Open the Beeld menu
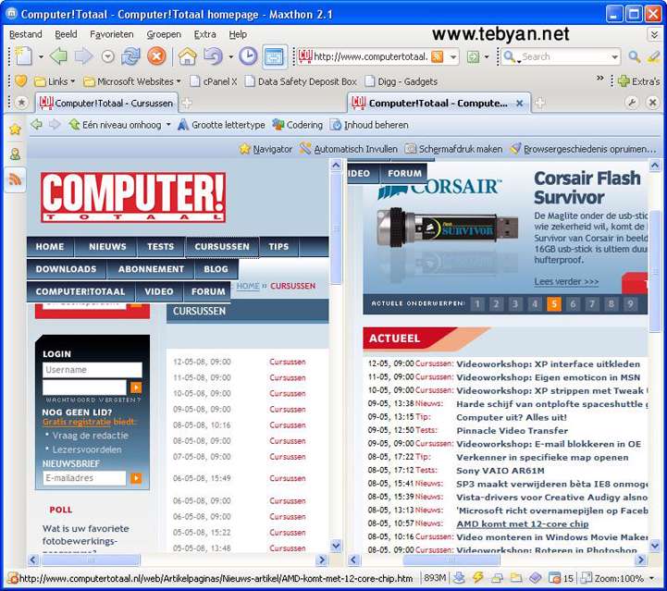This screenshot has width=667, height=591. coord(66,34)
